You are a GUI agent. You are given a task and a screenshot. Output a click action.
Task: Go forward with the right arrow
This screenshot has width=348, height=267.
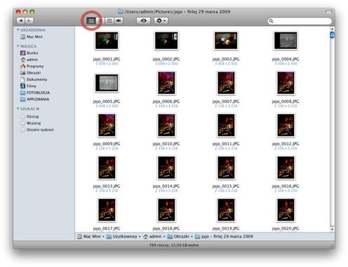[29, 20]
